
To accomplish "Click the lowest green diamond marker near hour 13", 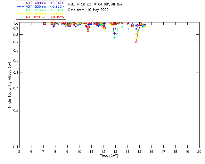I will coord(115,38).
